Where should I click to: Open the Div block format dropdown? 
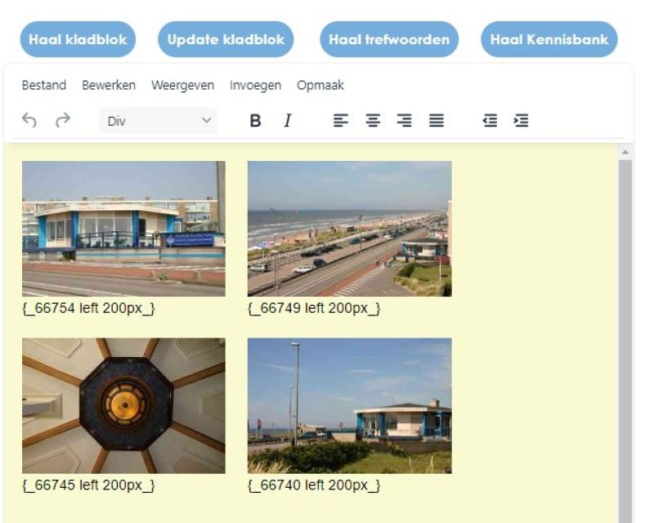tap(159, 121)
